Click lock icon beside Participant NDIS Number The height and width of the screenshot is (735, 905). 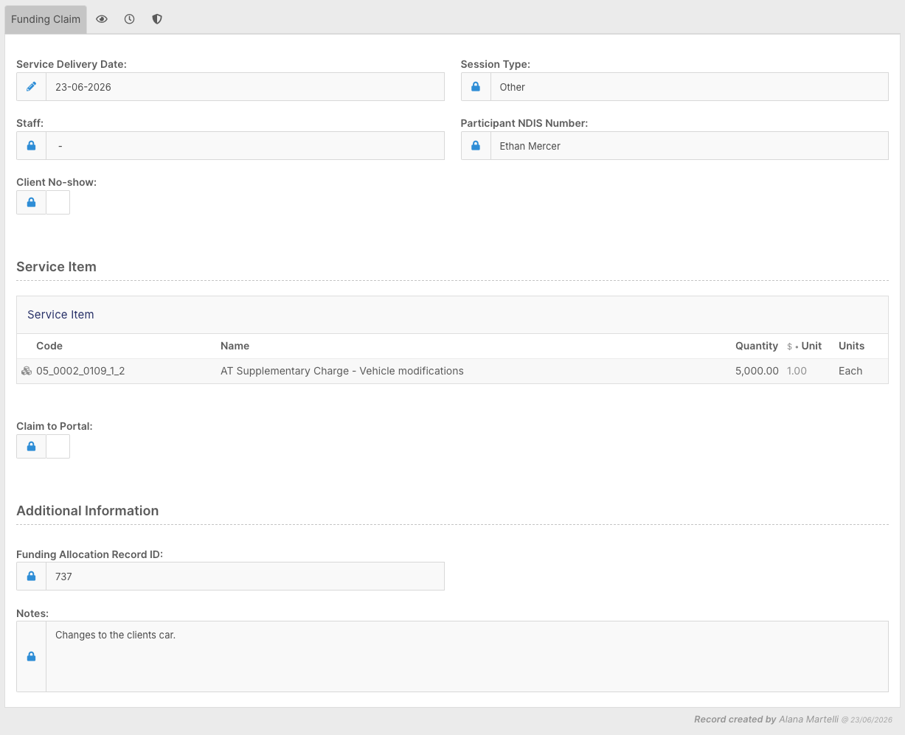[x=476, y=146]
